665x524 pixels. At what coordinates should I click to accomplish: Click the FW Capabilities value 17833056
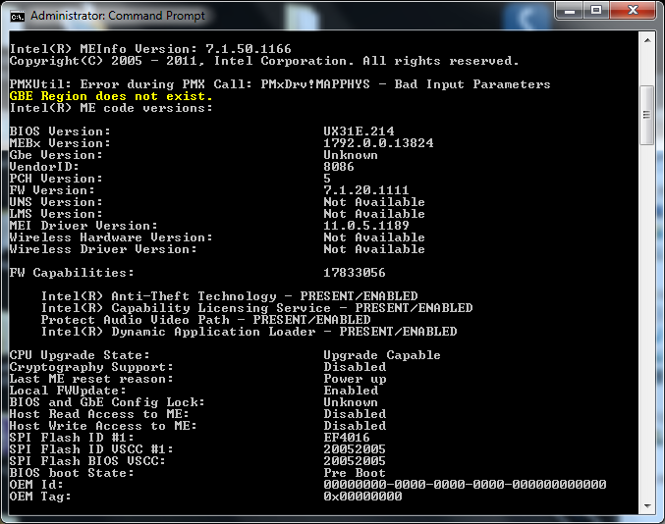(x=355, y=273)
